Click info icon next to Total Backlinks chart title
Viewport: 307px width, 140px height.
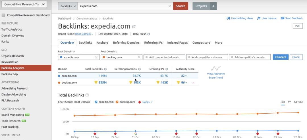[x=87, y=95]
